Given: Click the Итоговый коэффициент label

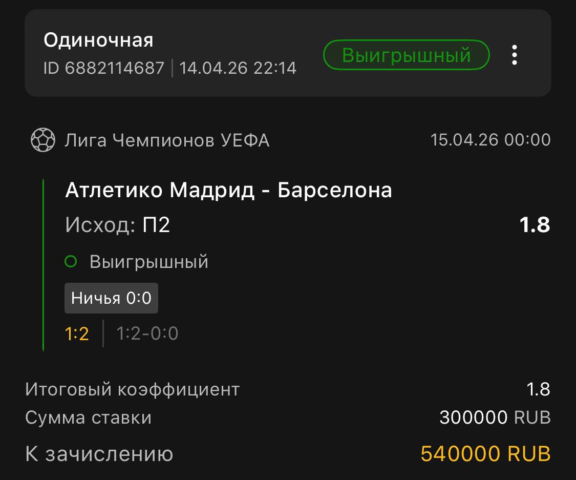Looking at the screenshot, I should 132,390.
